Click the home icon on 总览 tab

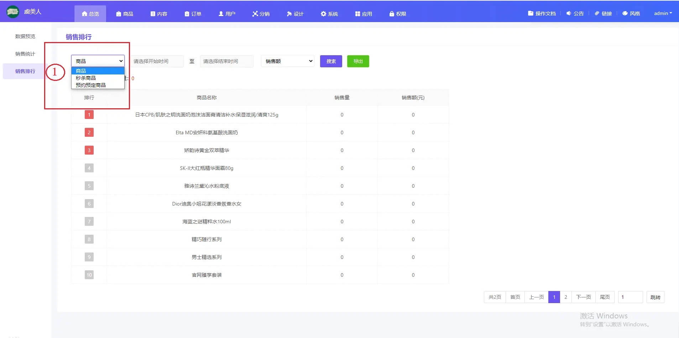coord(84,14)
